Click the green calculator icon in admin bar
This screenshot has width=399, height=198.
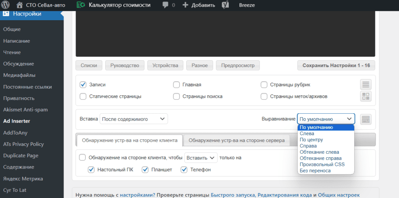(x=81, y=5)
